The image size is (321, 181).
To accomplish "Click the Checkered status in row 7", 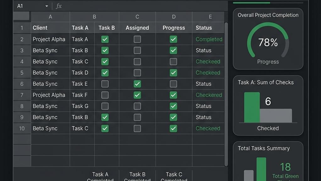I will pyautogui.click(x=209, y=95).
